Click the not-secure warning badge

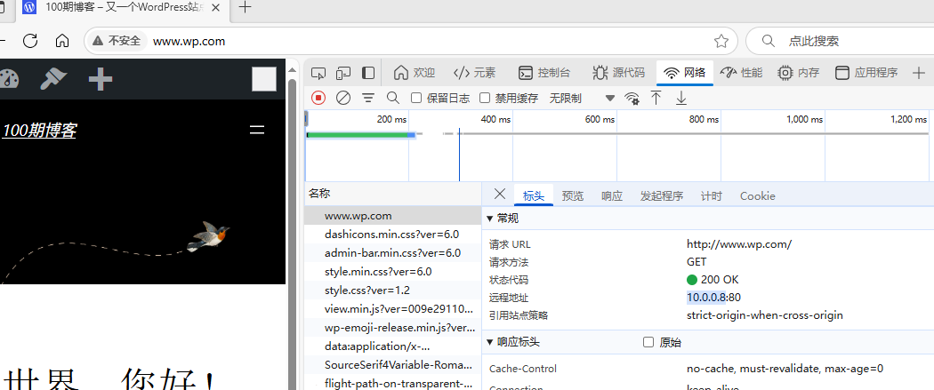(x=117, y=41)
